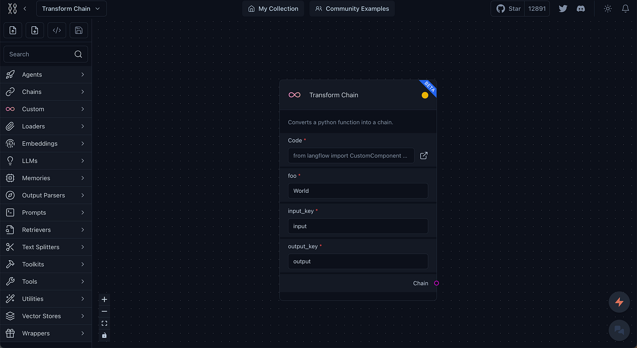Open the external code editor for the Code field
This screenshot has width=637, height=348.
tap(424, 155)
